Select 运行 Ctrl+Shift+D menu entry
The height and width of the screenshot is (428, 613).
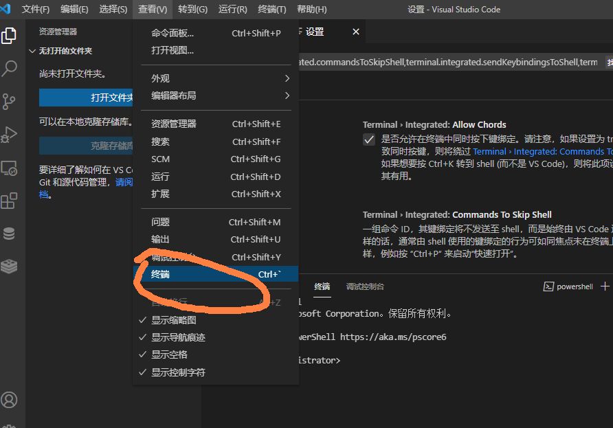pyautogui.click(x=216, y=177)
